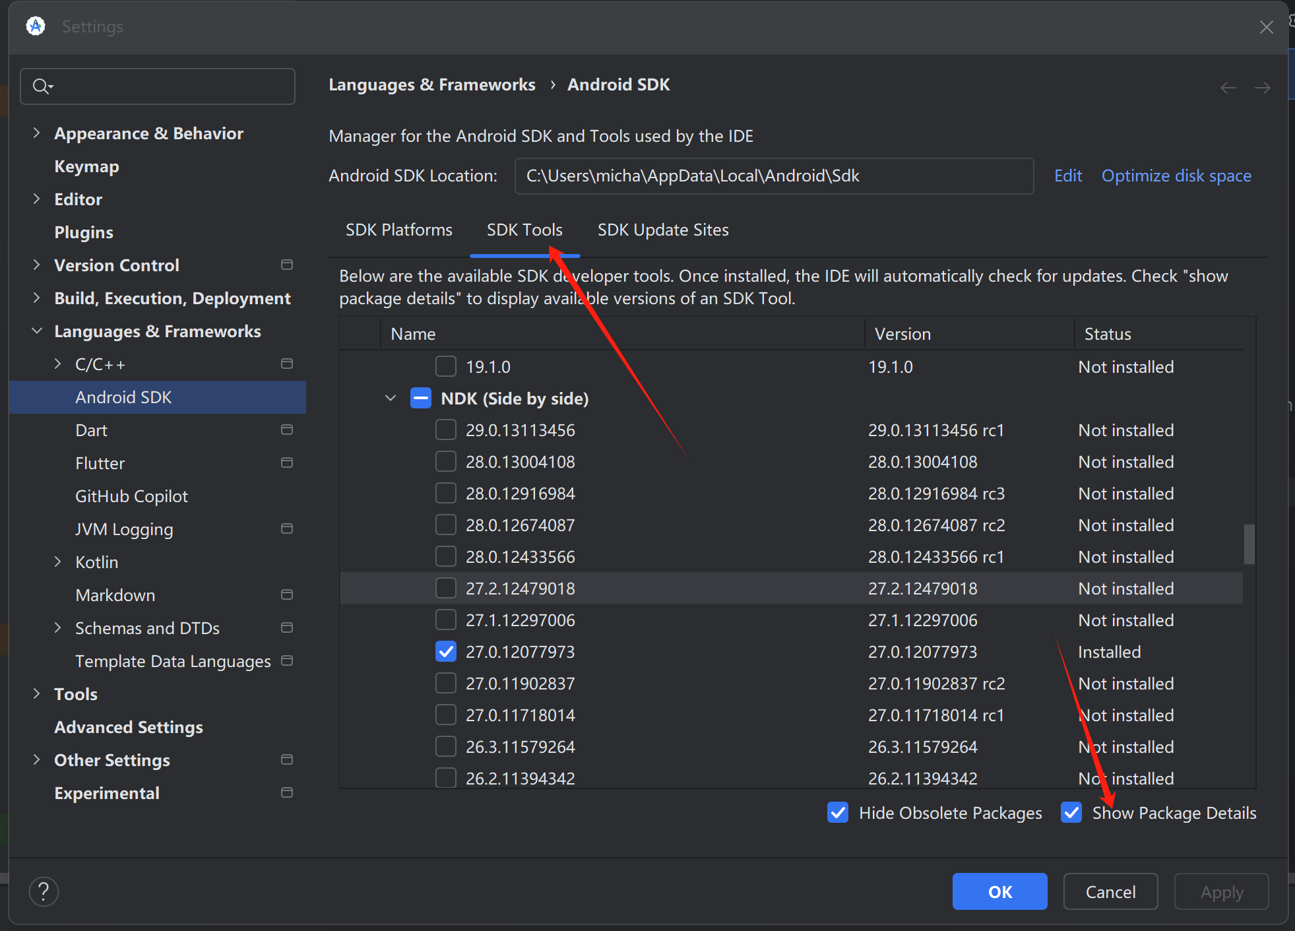Check NDK version 29.0.13113456
Image resolution: width=1295 pixels, height=931 pixels.
446,430
